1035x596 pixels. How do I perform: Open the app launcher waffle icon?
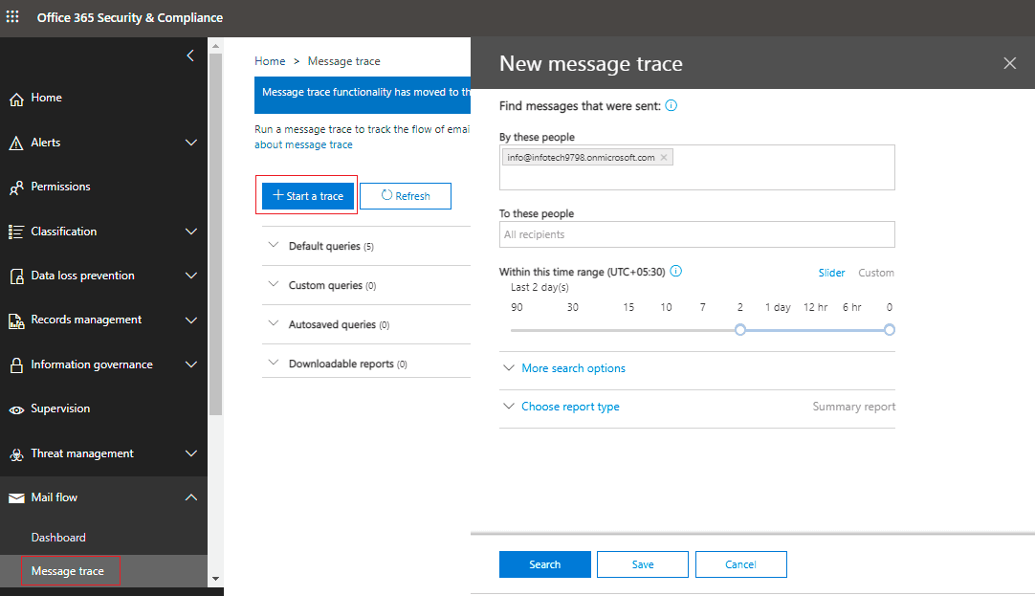coord(13,17)
